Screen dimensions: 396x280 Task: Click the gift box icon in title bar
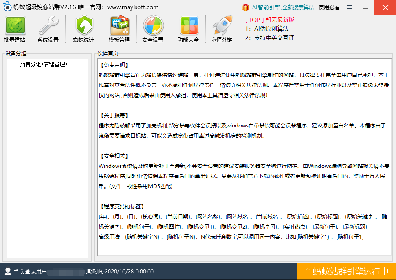pyautogui.click(x=246, y=7)
